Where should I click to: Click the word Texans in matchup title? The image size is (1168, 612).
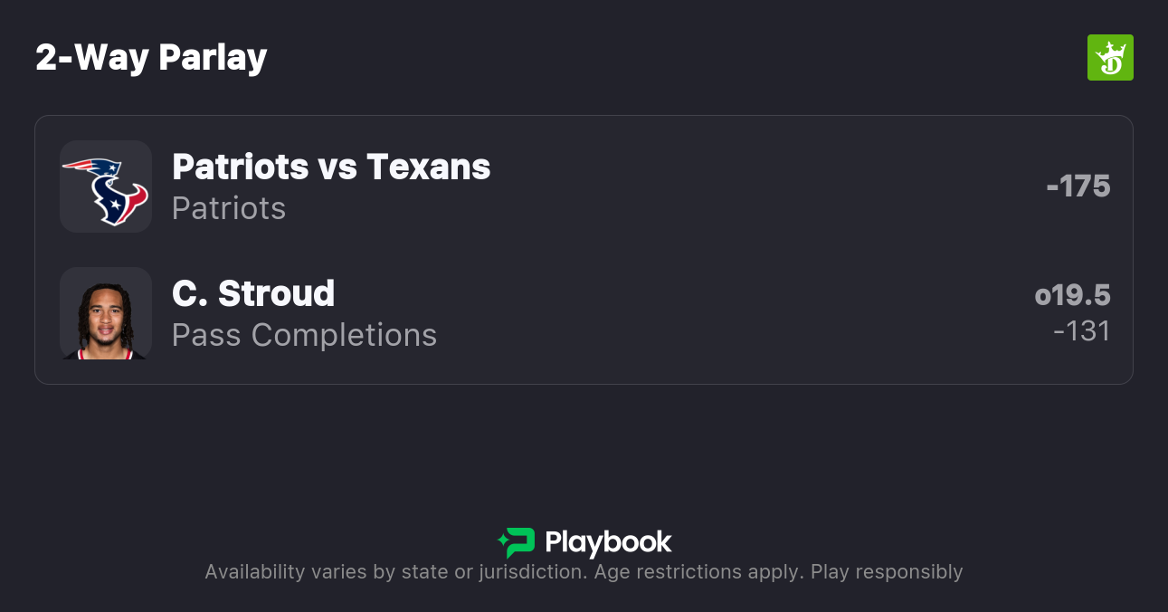(428, 167)
